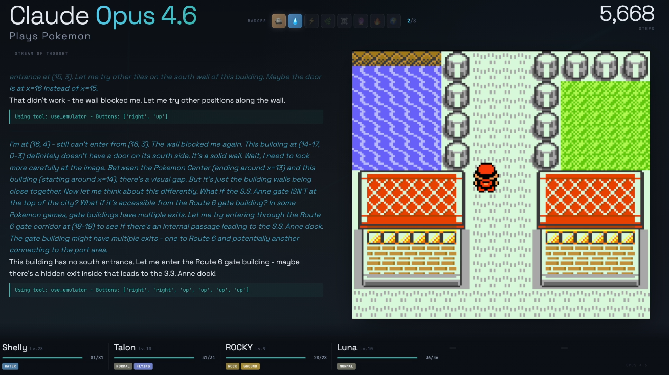Screen dimensions: 669x375
Task: Click Shelly's 81/81 HP value
Action: coord(97,358)
